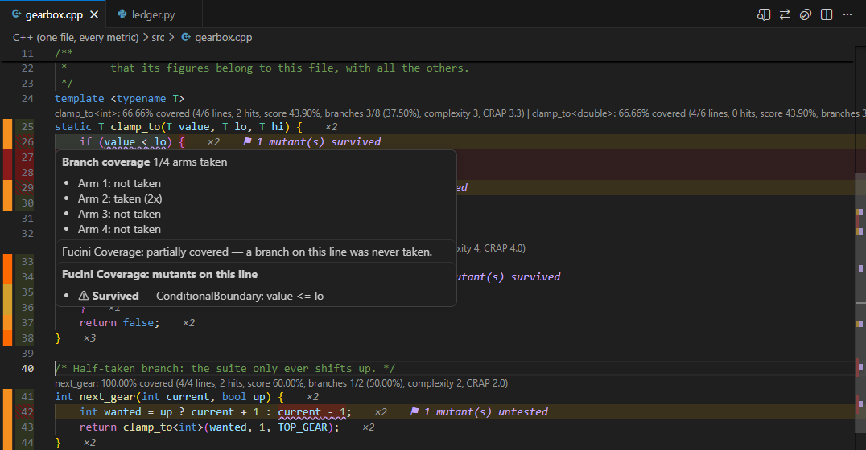Viewport: 866px width, 450px height.
Task: Split the editor with the split icon
Action: (827, 15)
